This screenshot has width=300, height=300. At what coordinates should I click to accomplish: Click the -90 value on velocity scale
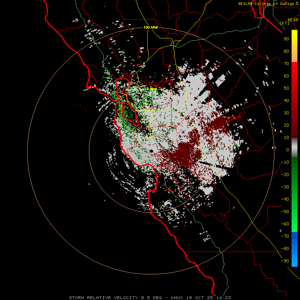pos(285,261)
